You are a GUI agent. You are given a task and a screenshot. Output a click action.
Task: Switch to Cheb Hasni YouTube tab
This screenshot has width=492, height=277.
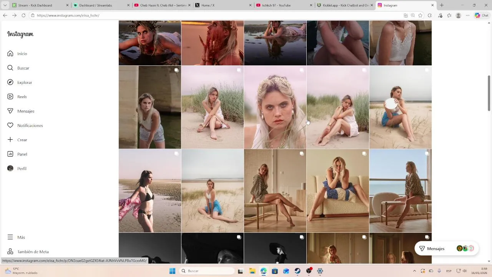point(162,5)
